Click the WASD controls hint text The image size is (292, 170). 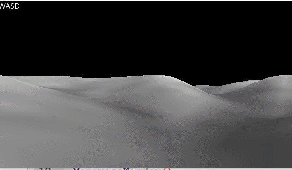[x=10, y=6]
